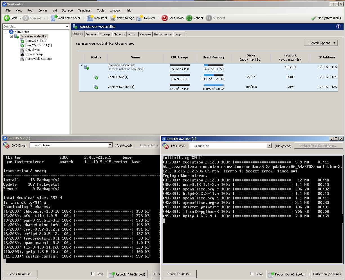Image resolution: width=345 pixels, height=280 pixels.
Task: Click the power icon in CentOS 5.2 x64 (1) console window
Action: pyautogui.click(x=165, y=146)
